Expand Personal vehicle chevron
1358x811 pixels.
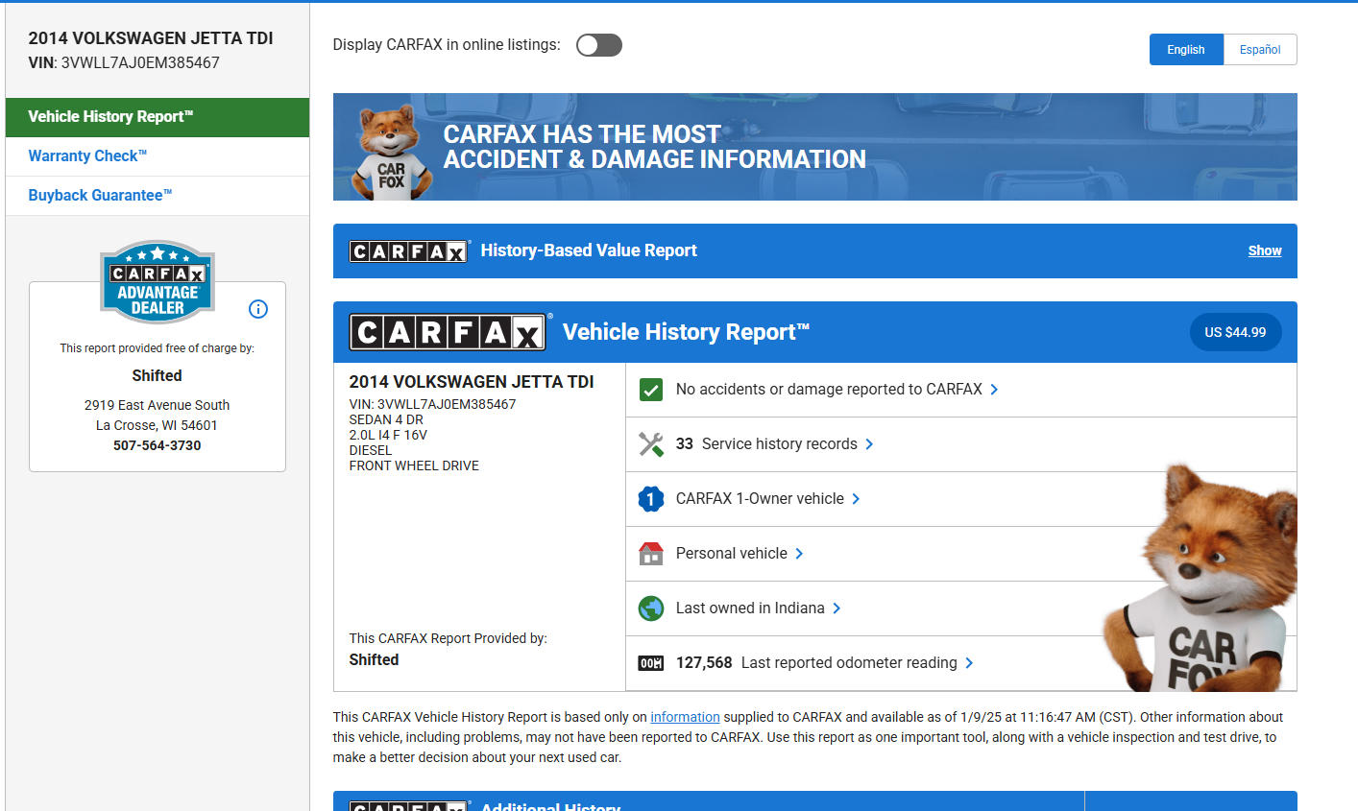point(799,554)
